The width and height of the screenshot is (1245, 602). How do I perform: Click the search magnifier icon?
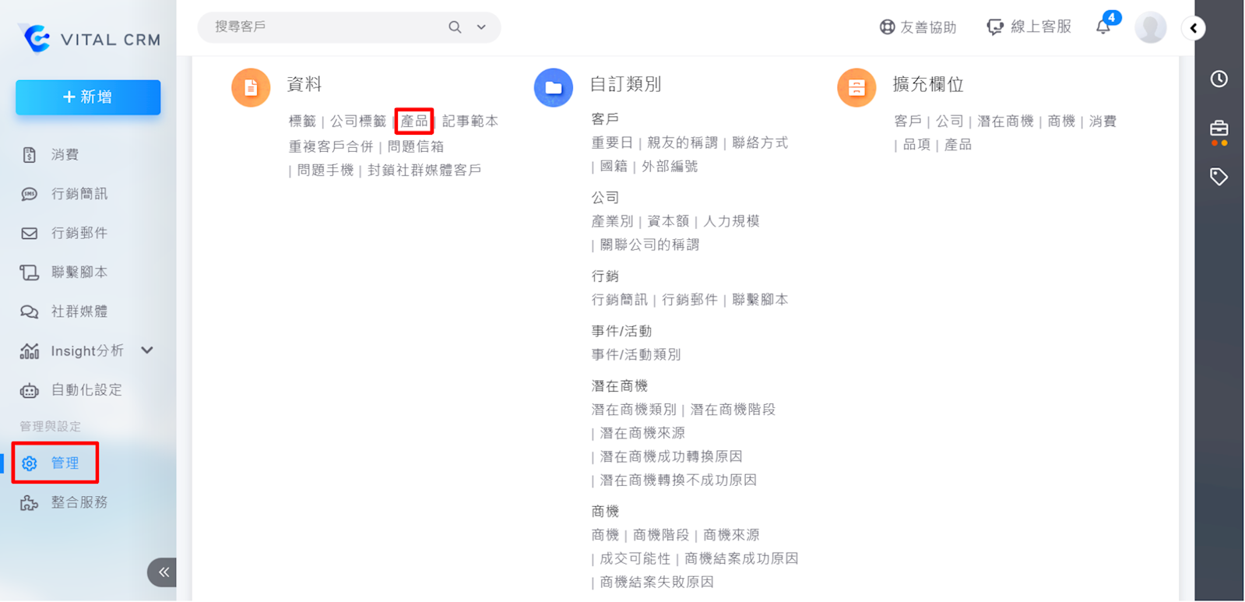click(455, 27)
